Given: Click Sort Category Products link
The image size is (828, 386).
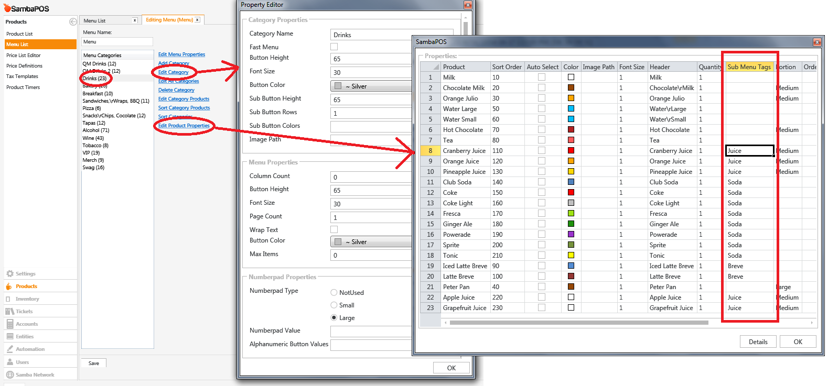Looking at the screenshot, I should click(184, 108).
